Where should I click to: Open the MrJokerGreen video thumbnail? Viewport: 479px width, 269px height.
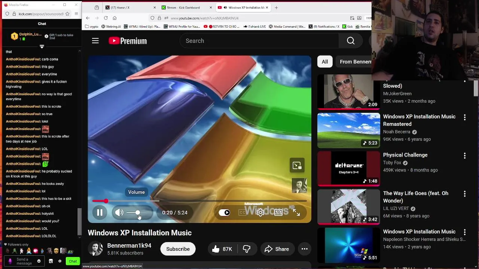349,92
